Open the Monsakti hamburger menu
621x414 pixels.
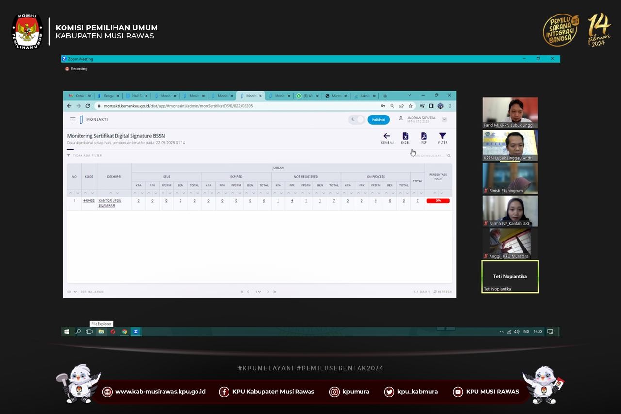(x=73, y=119)
